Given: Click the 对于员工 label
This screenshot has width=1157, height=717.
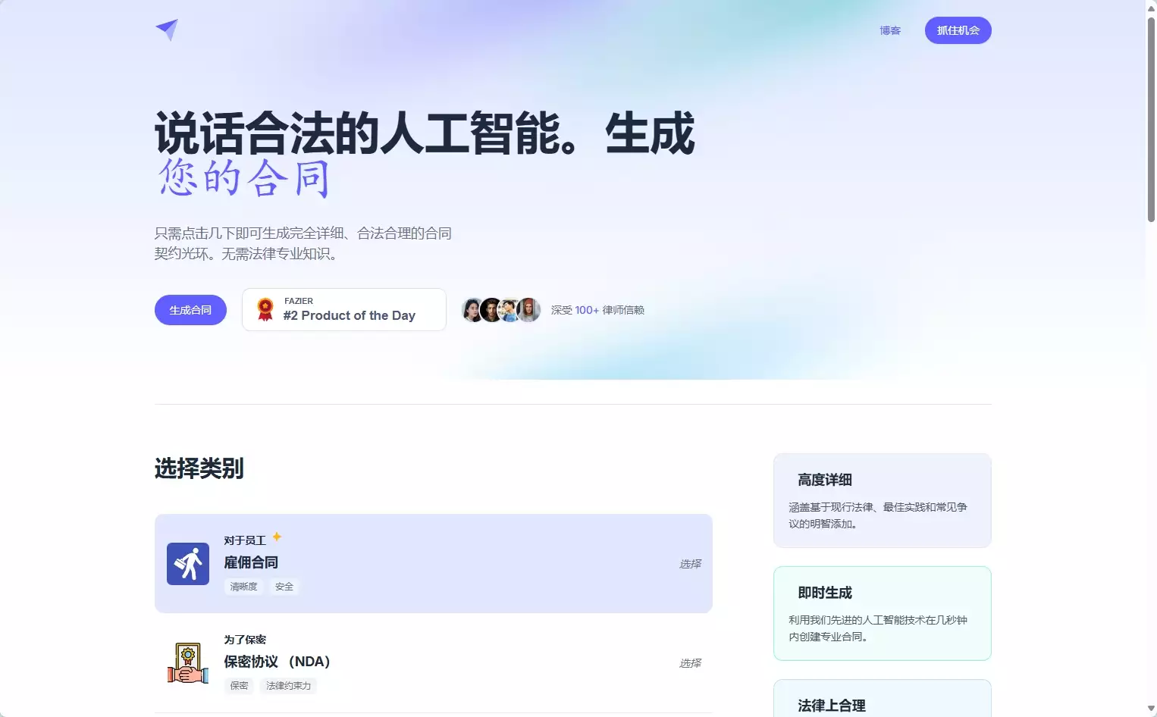Looking at the screenshot, I should coord(245,540).
